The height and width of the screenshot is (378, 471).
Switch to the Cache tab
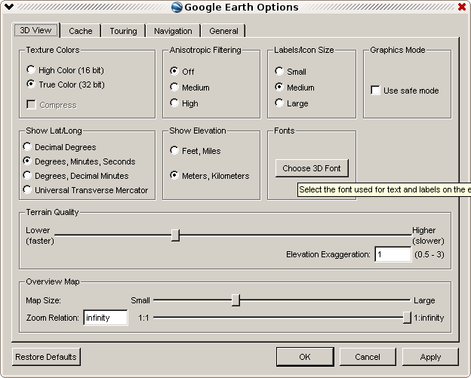(81, 31)
